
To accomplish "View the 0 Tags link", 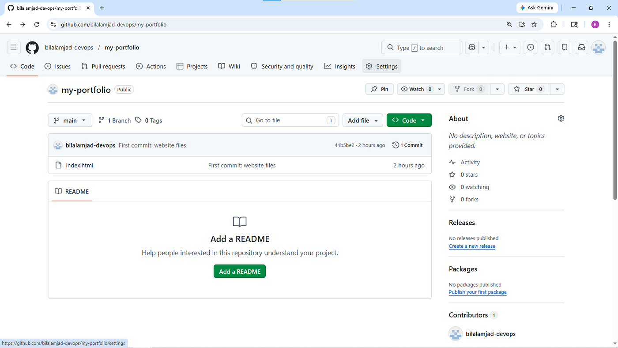I will pos(149,120).
